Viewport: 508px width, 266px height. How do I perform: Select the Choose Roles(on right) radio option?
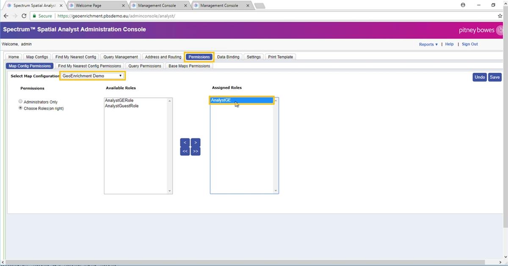coord(21,108)
